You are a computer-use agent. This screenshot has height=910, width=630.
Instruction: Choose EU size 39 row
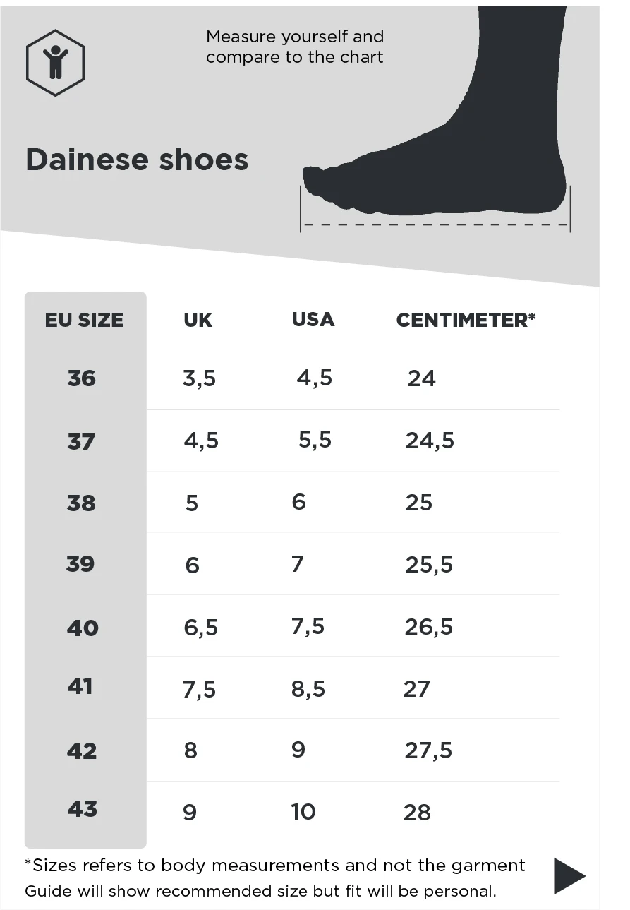[80, 564]
